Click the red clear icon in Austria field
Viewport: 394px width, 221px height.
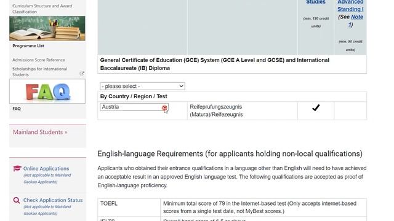tap(164, 108)
